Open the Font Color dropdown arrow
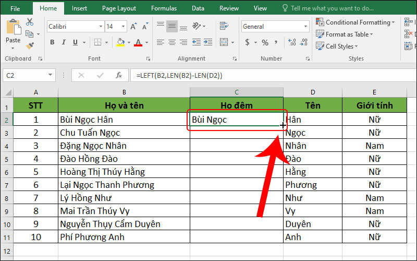 [x=146, y=42]
